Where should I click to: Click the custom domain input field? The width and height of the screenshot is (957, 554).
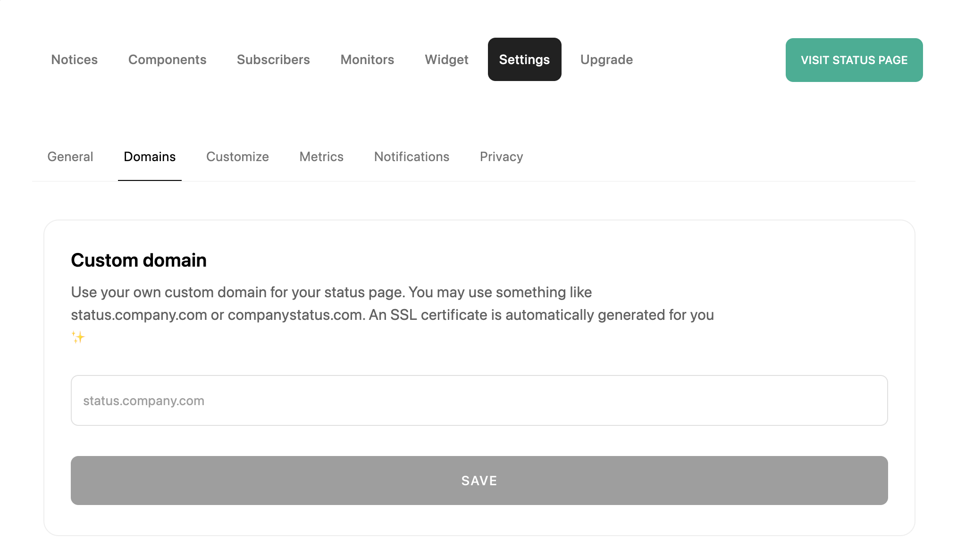point(479,400)
